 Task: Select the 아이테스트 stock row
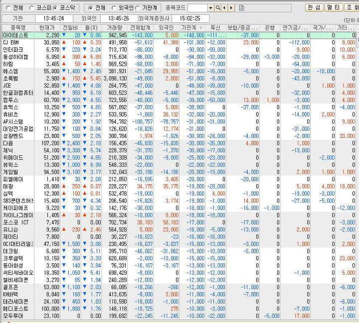click(179, 35)
